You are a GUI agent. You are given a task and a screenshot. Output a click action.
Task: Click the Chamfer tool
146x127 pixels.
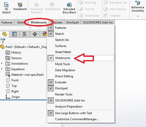click(x=112, y=16)
